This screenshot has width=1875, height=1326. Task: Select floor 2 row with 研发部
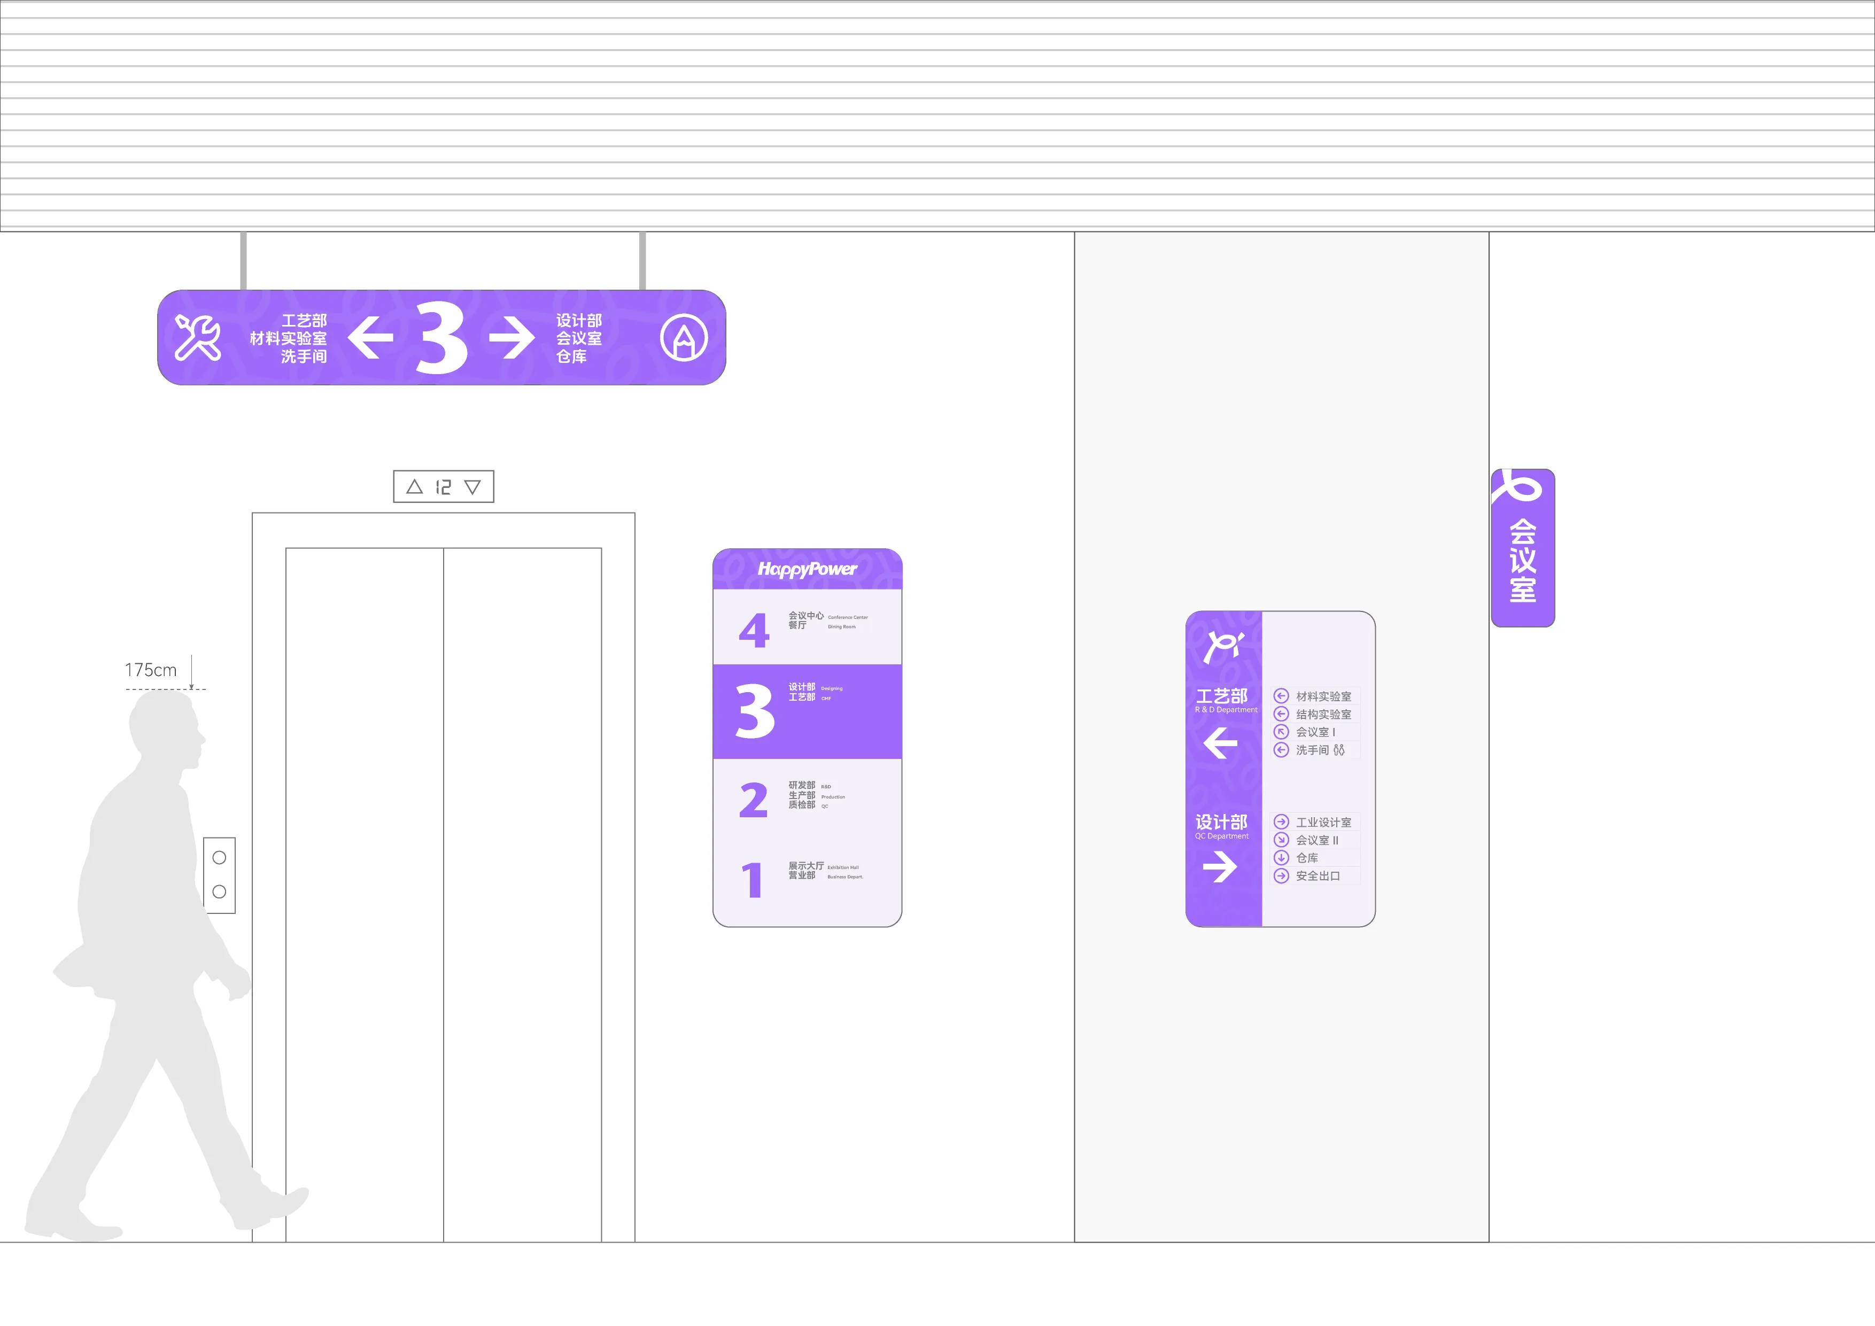coord(807,798)
